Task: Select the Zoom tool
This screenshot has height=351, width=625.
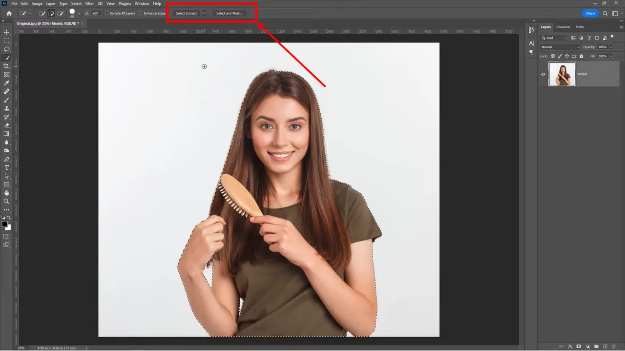Action: (x=6, y=201)
